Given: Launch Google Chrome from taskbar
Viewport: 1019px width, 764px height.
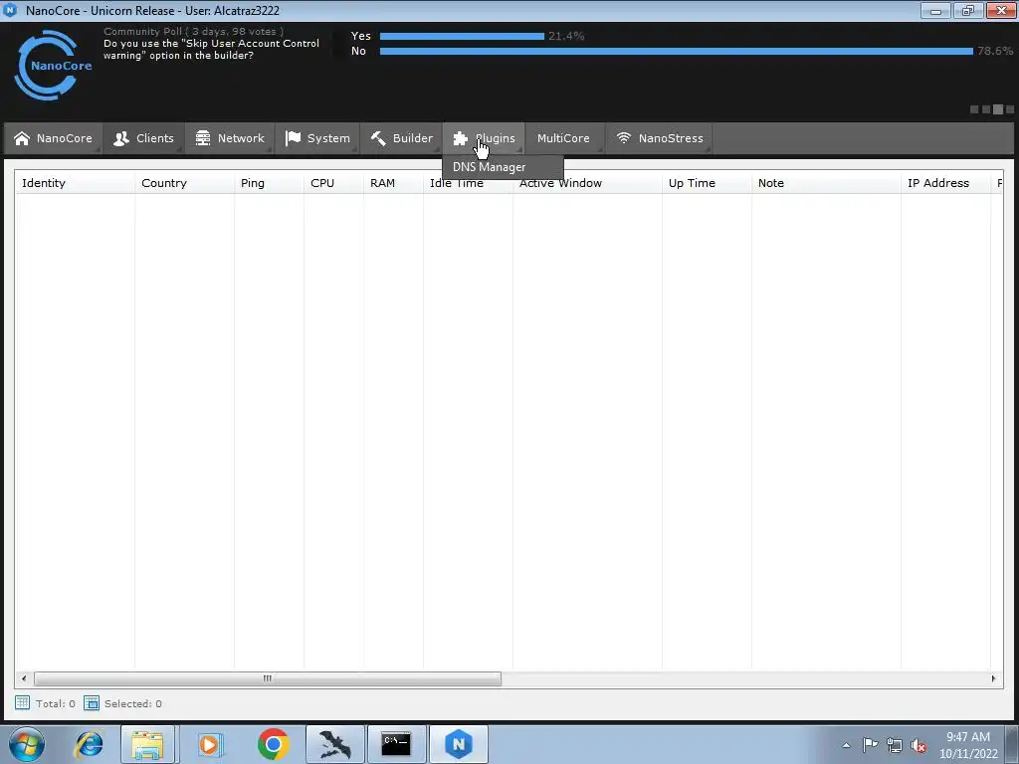Looking at the screenshot, I should click(x=273, y=744).
